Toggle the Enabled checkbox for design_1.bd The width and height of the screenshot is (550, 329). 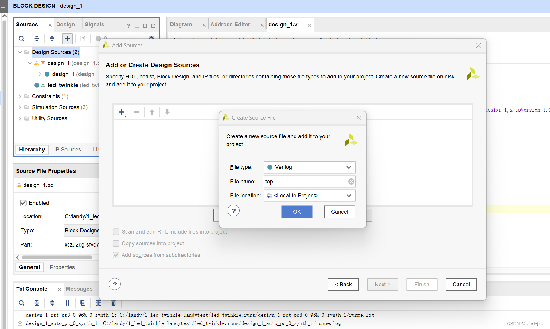pos(23,203)
